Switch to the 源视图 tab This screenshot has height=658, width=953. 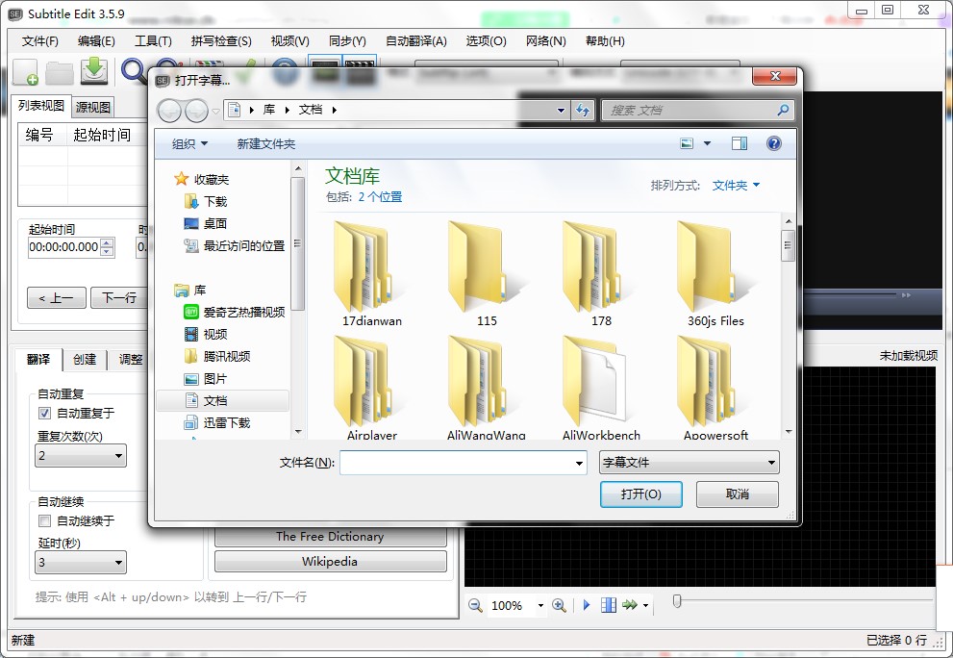coord(91,105)
